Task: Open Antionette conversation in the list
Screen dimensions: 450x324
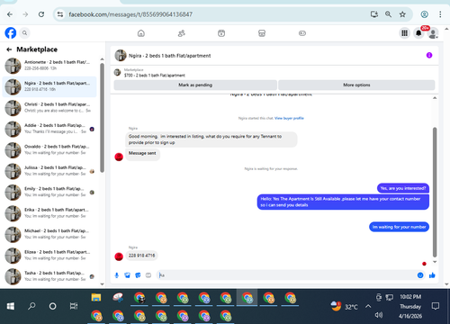Action: coord(49,66)
